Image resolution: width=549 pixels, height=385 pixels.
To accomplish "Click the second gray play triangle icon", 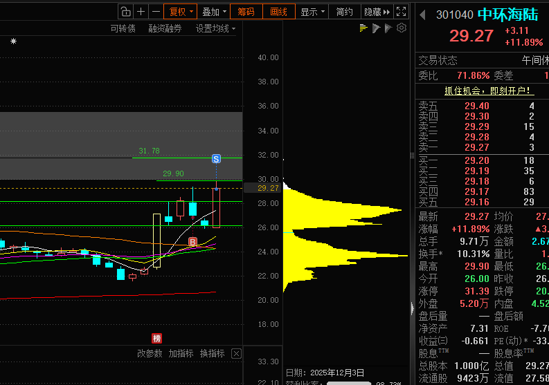I will (x=388, y=28).
